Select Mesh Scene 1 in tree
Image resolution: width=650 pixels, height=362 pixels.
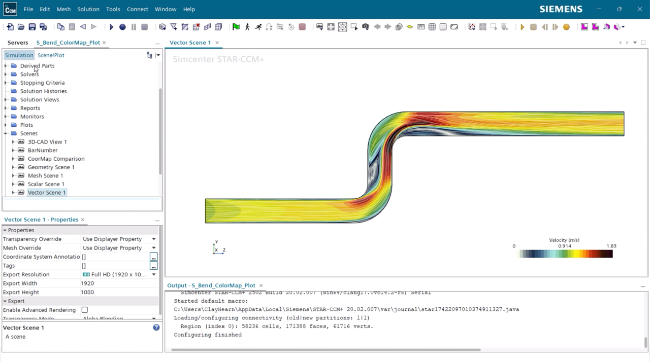pyautogui.click(x=45, y=175)
